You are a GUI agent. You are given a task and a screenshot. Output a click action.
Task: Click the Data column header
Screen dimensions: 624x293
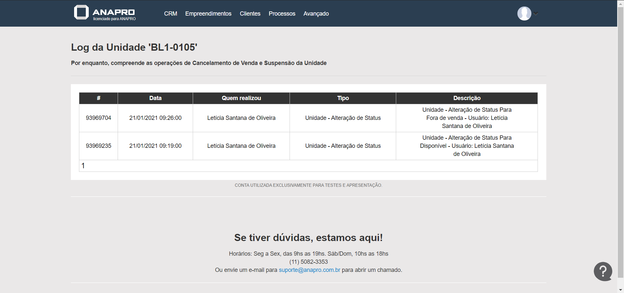155,98
